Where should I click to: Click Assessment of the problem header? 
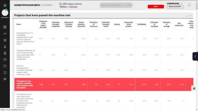pyautogui.click(x=129, y=24)
